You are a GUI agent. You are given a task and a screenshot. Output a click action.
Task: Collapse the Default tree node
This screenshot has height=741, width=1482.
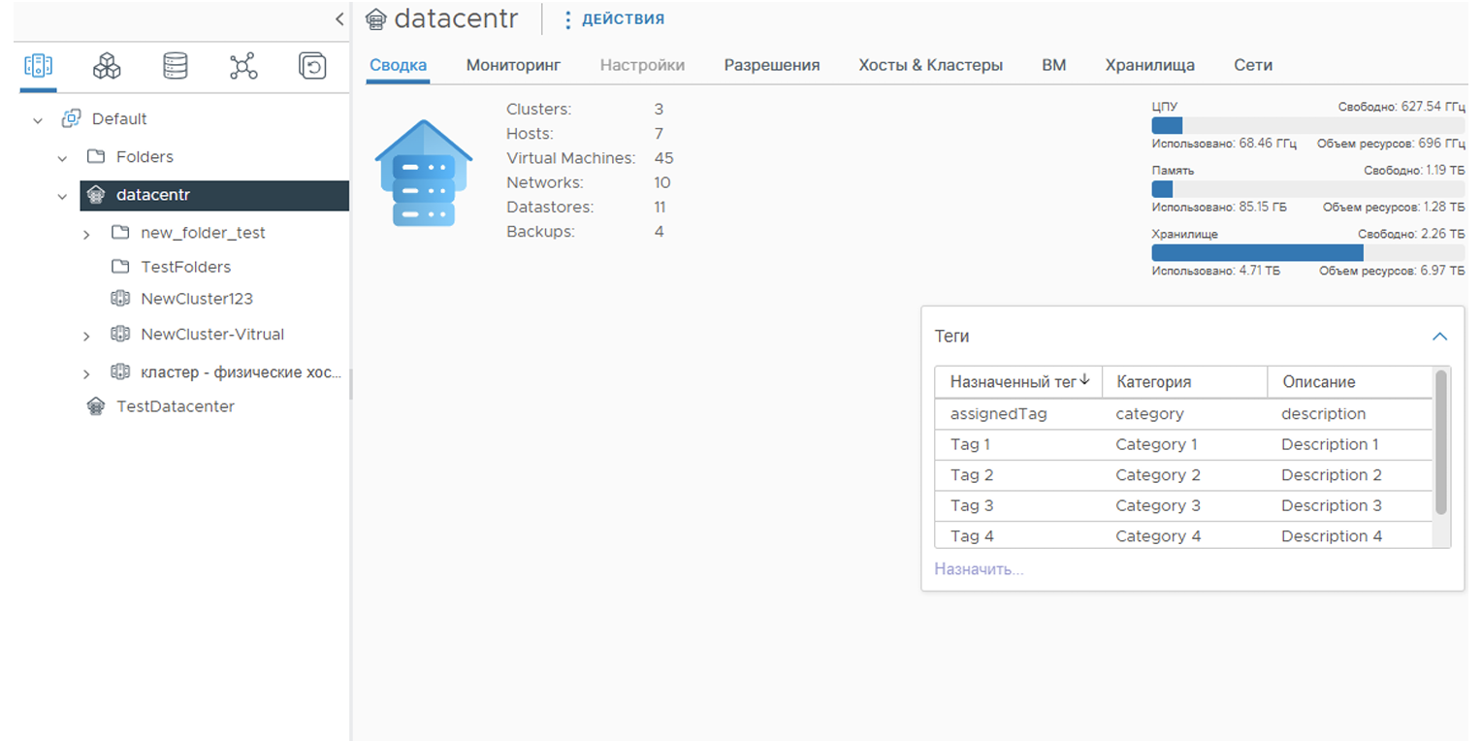[38, 120]
